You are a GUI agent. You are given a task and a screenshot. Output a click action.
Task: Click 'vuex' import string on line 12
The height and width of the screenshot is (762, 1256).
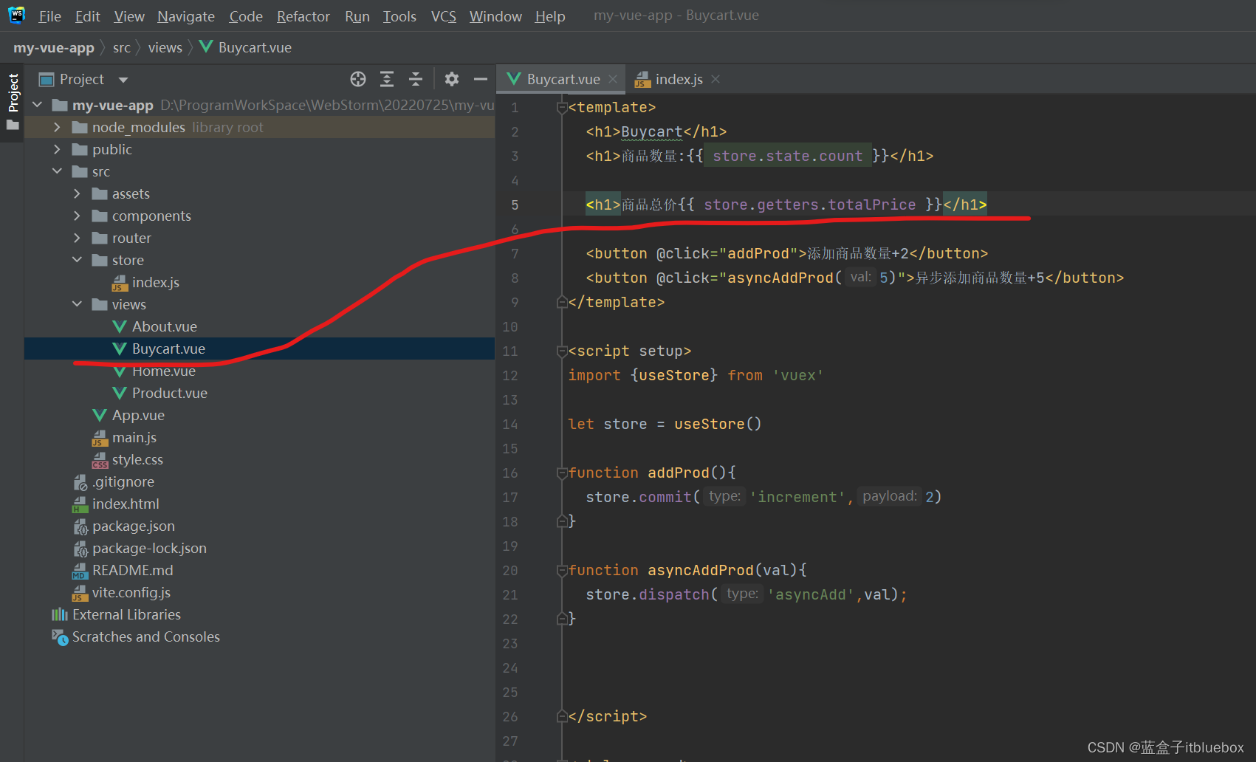(797, 375)
